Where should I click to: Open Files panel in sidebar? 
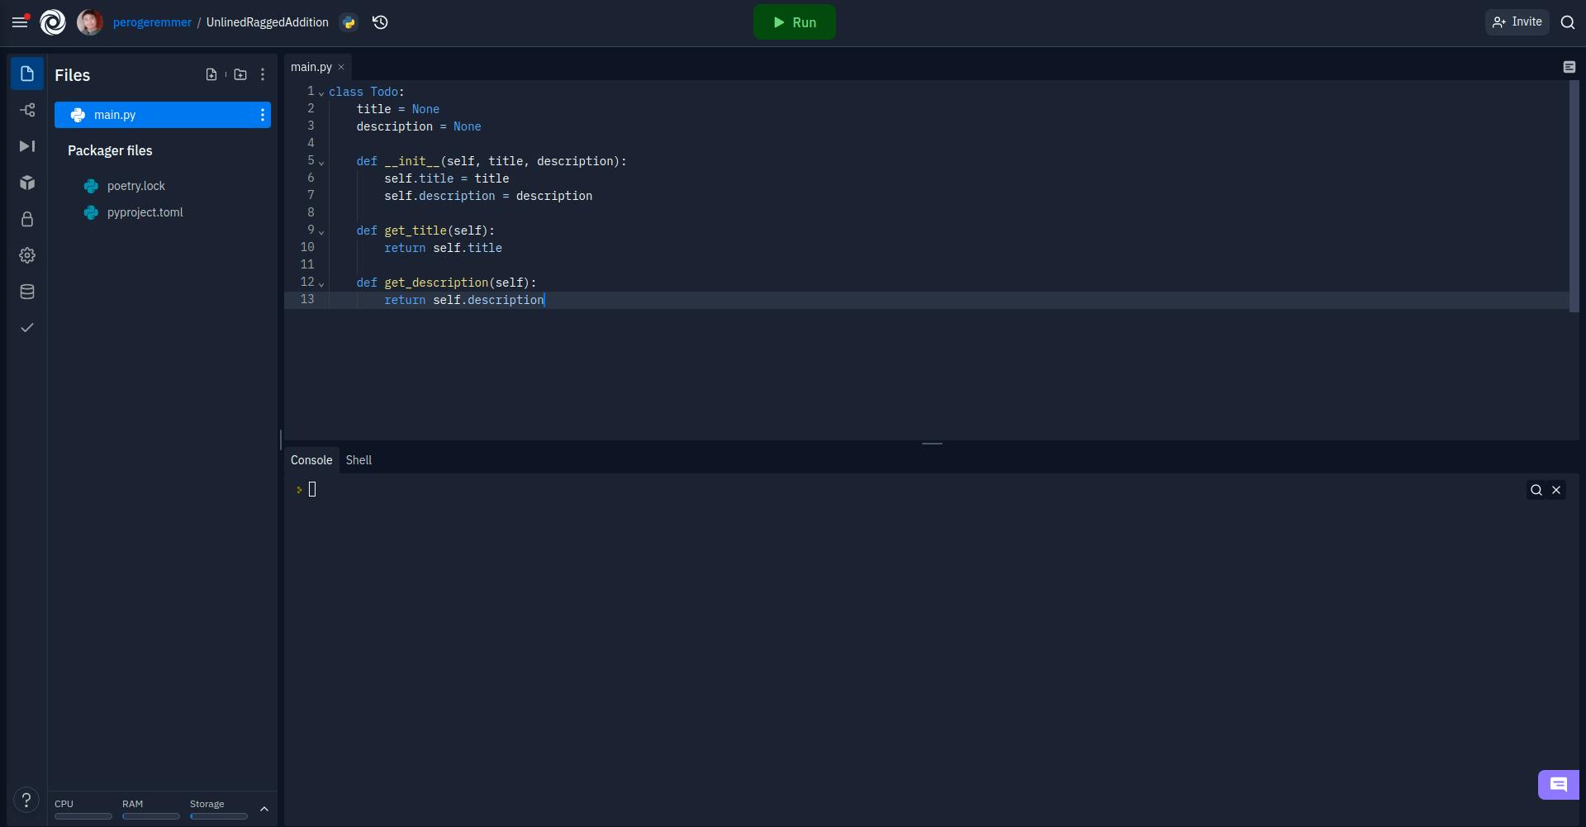click(x=27, y=74)
